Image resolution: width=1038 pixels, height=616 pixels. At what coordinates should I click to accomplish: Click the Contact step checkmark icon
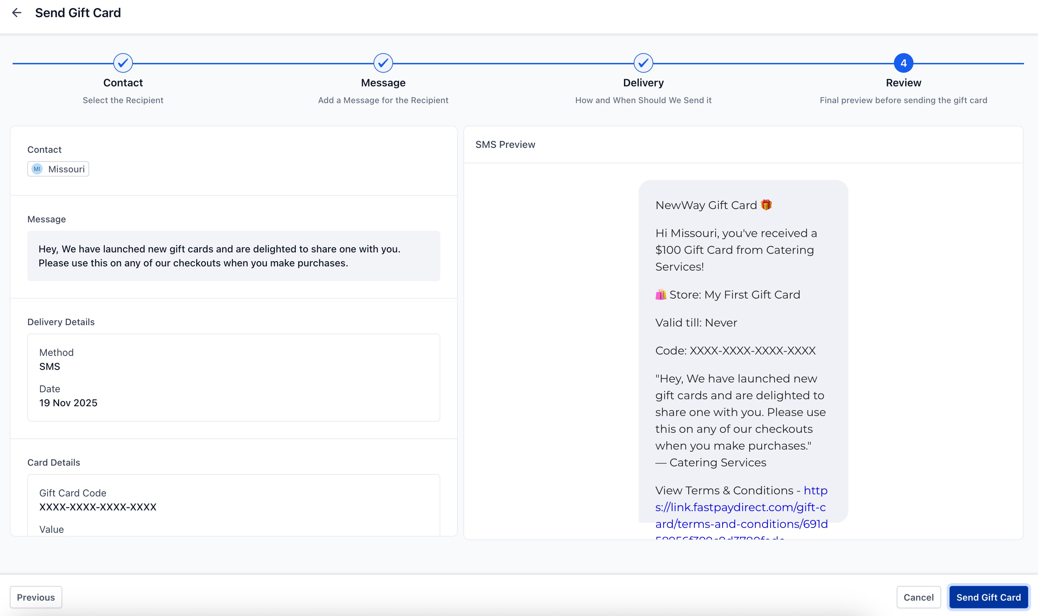coord(123,63)
